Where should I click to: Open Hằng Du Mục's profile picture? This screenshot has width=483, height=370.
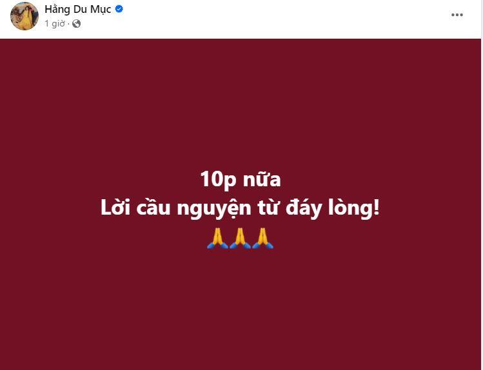pyautogui.click(x=25, y=16)
